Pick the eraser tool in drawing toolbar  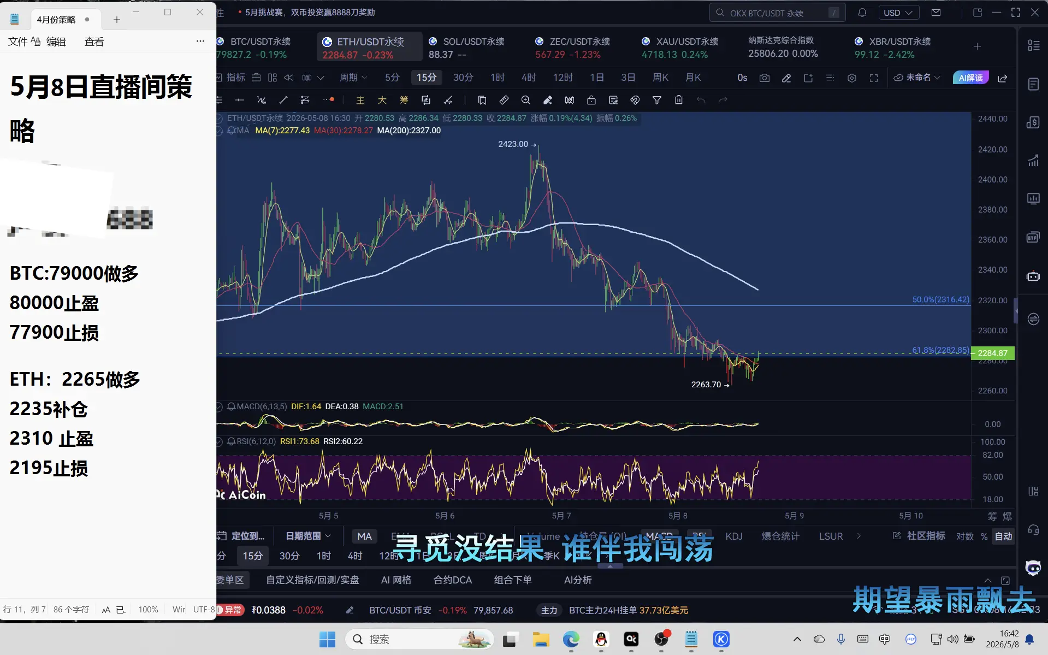[548, 100]
